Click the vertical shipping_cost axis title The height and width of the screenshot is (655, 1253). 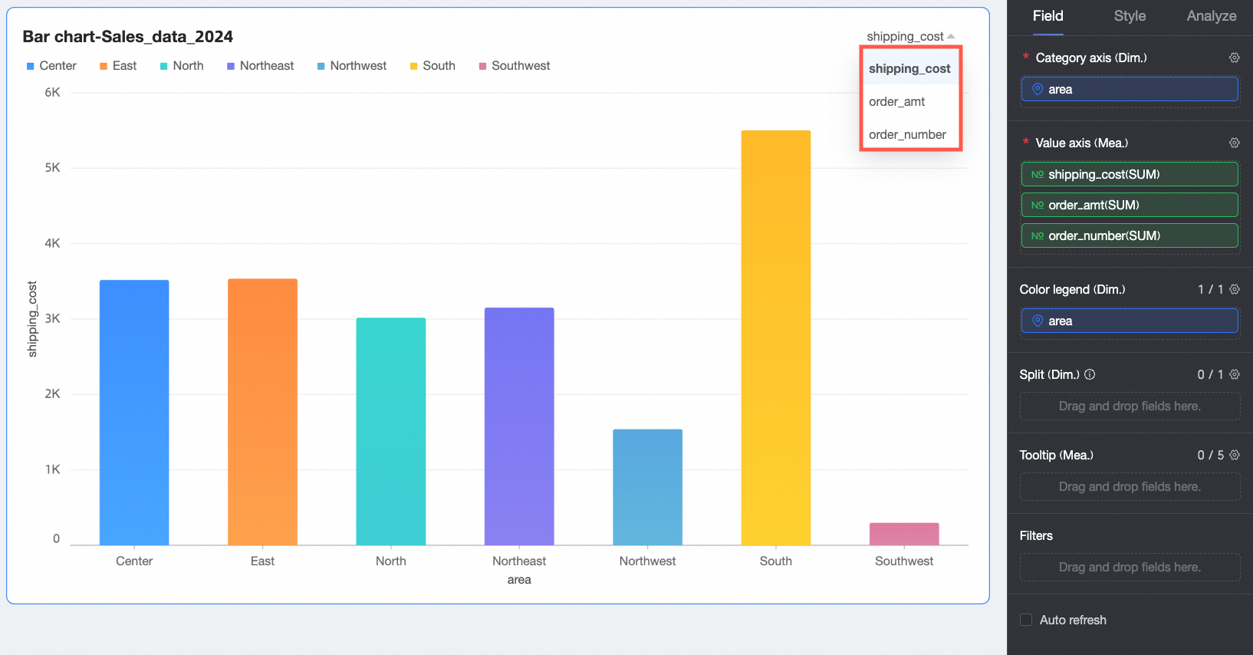pos(32,319)
